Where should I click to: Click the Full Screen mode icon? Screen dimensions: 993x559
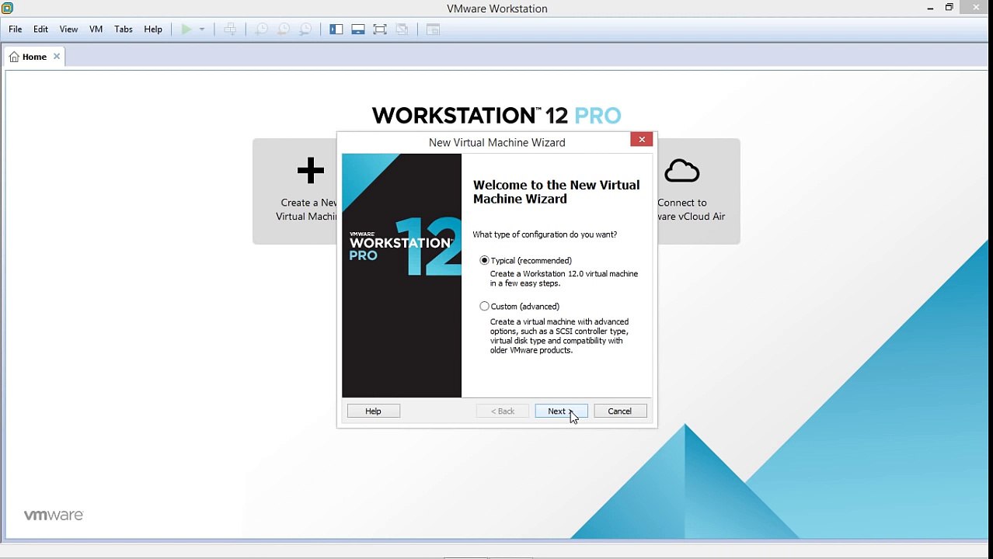coord(380,30)
